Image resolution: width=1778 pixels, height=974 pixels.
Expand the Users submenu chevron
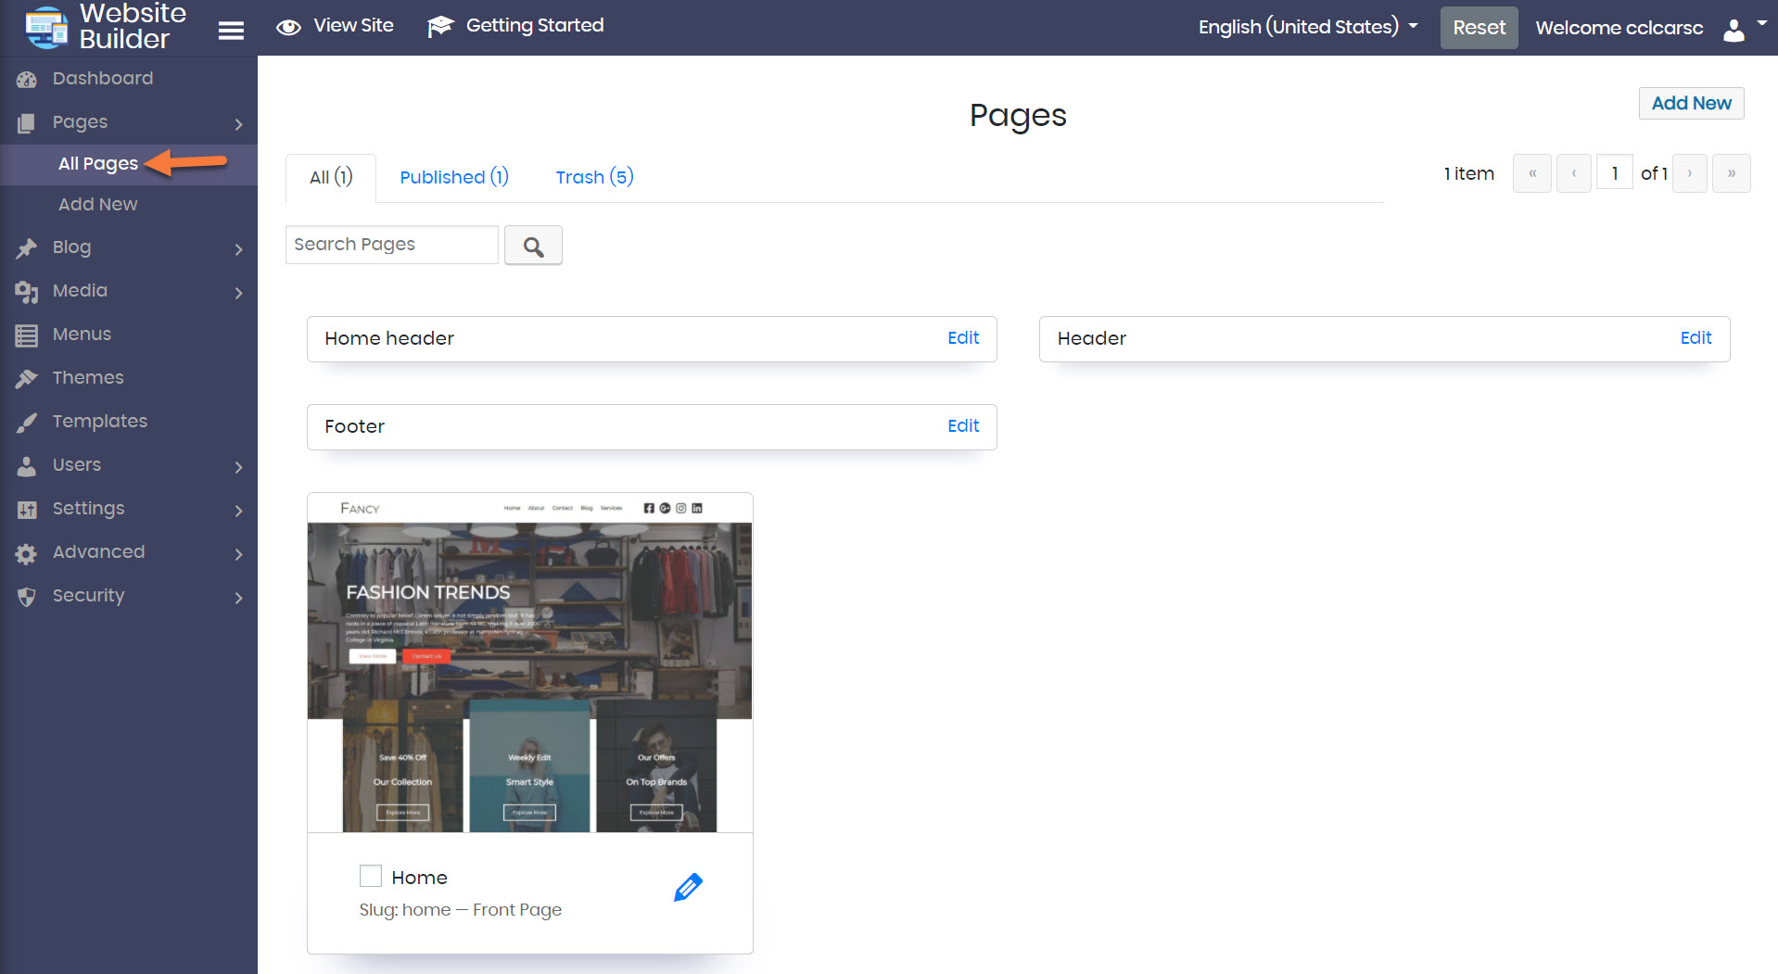[x=238, y=467]
